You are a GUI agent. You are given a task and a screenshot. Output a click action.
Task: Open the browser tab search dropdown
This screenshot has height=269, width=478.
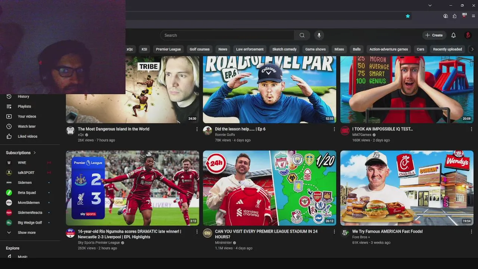point(430,5)
